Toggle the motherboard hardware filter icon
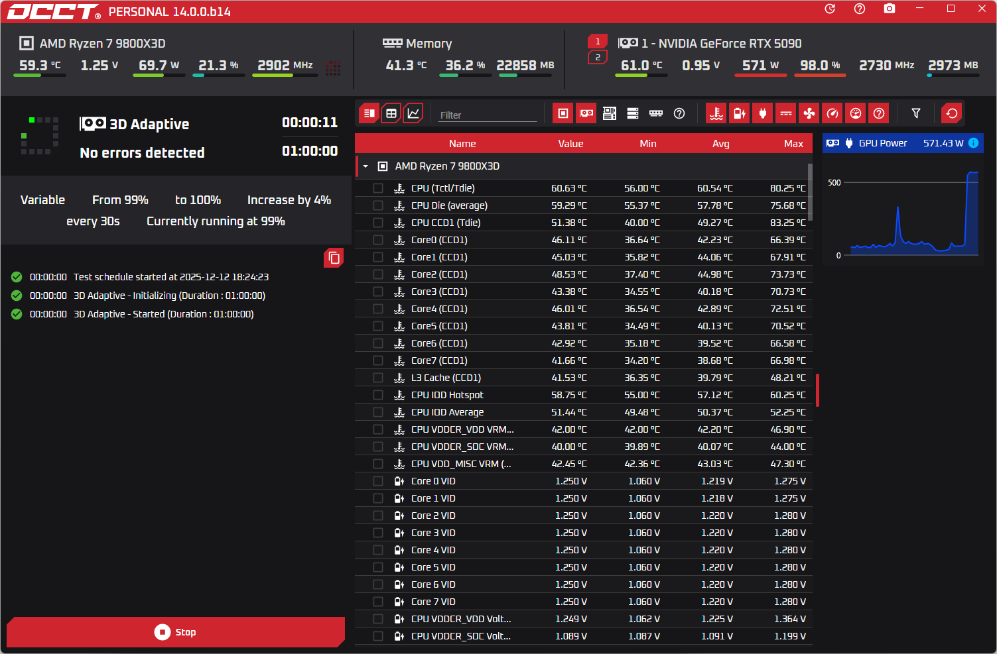 click(610, 113)
